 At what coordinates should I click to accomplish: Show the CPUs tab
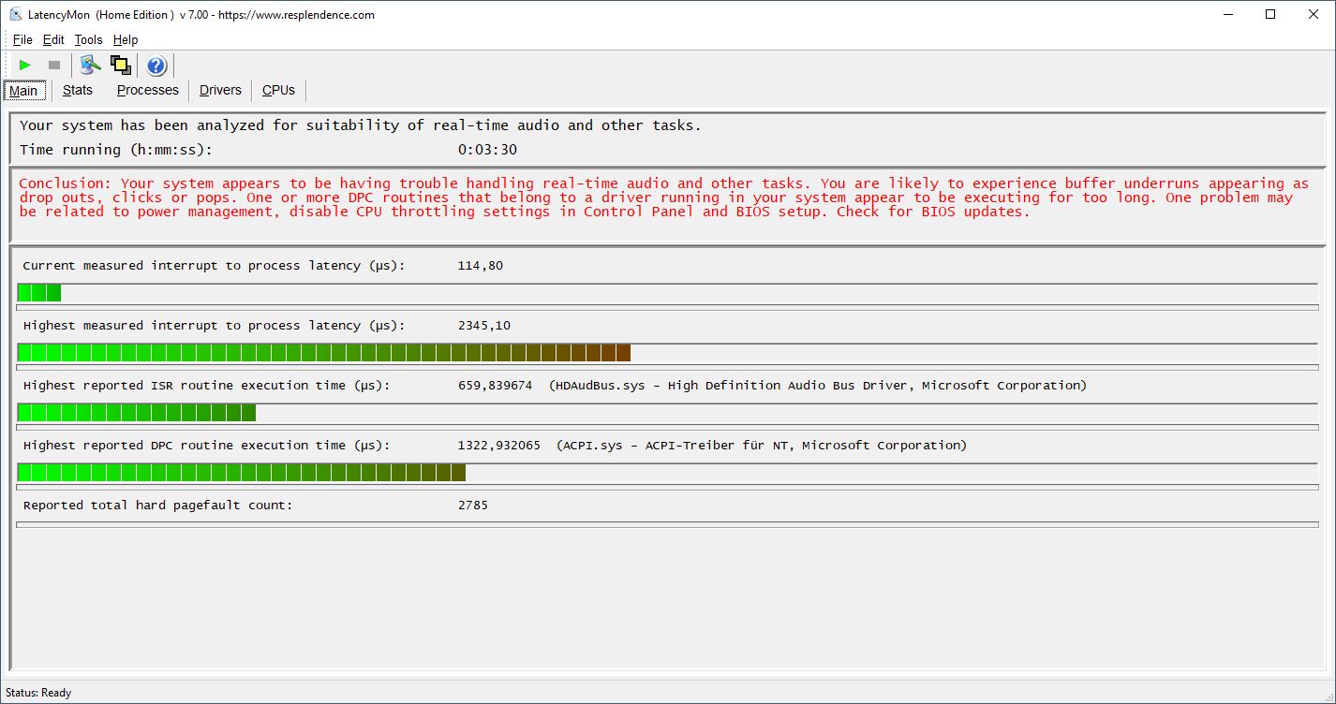click(278, 90)
